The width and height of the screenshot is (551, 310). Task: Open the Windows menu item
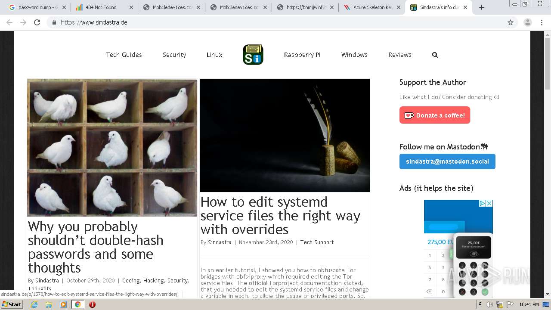(354, 55)
